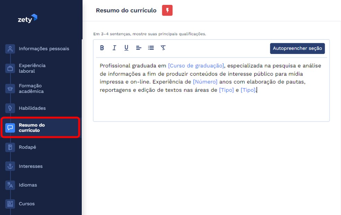
Task: Create a bulleted list
Action: coord(151,48)
